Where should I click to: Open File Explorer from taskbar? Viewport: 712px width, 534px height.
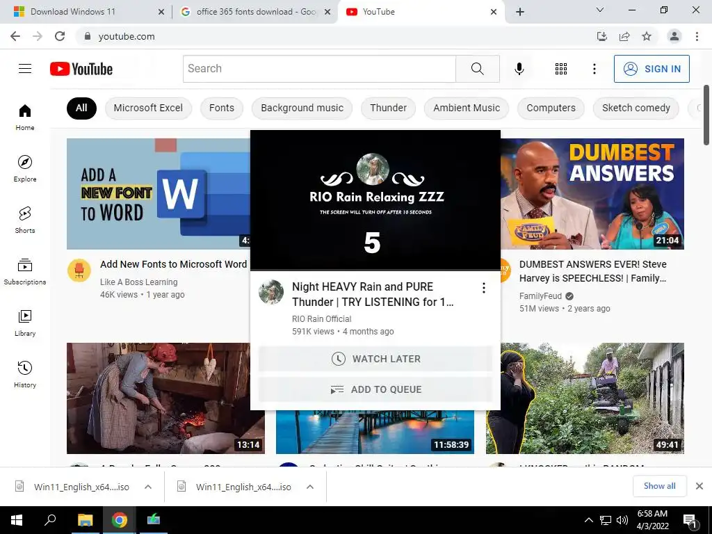coord(85,520)
